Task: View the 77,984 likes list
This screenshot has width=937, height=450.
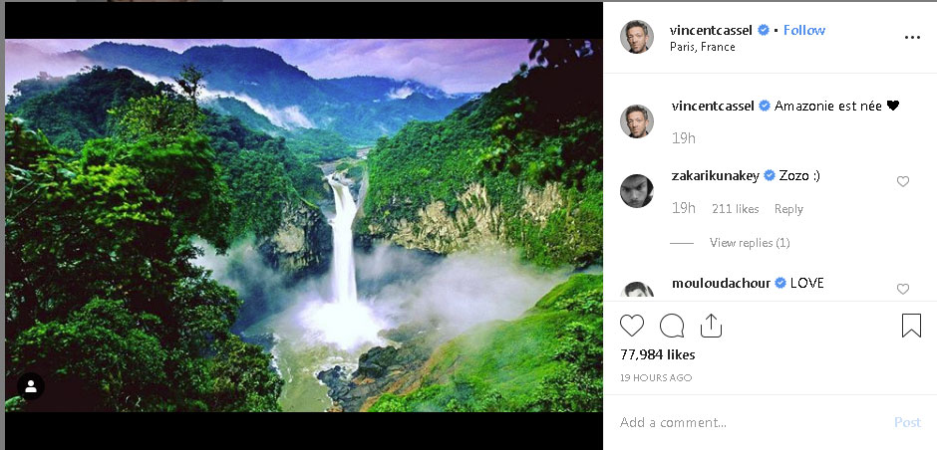Action: (657, 354)
